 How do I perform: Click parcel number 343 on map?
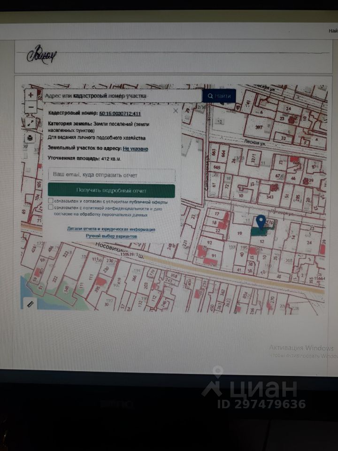269,197
